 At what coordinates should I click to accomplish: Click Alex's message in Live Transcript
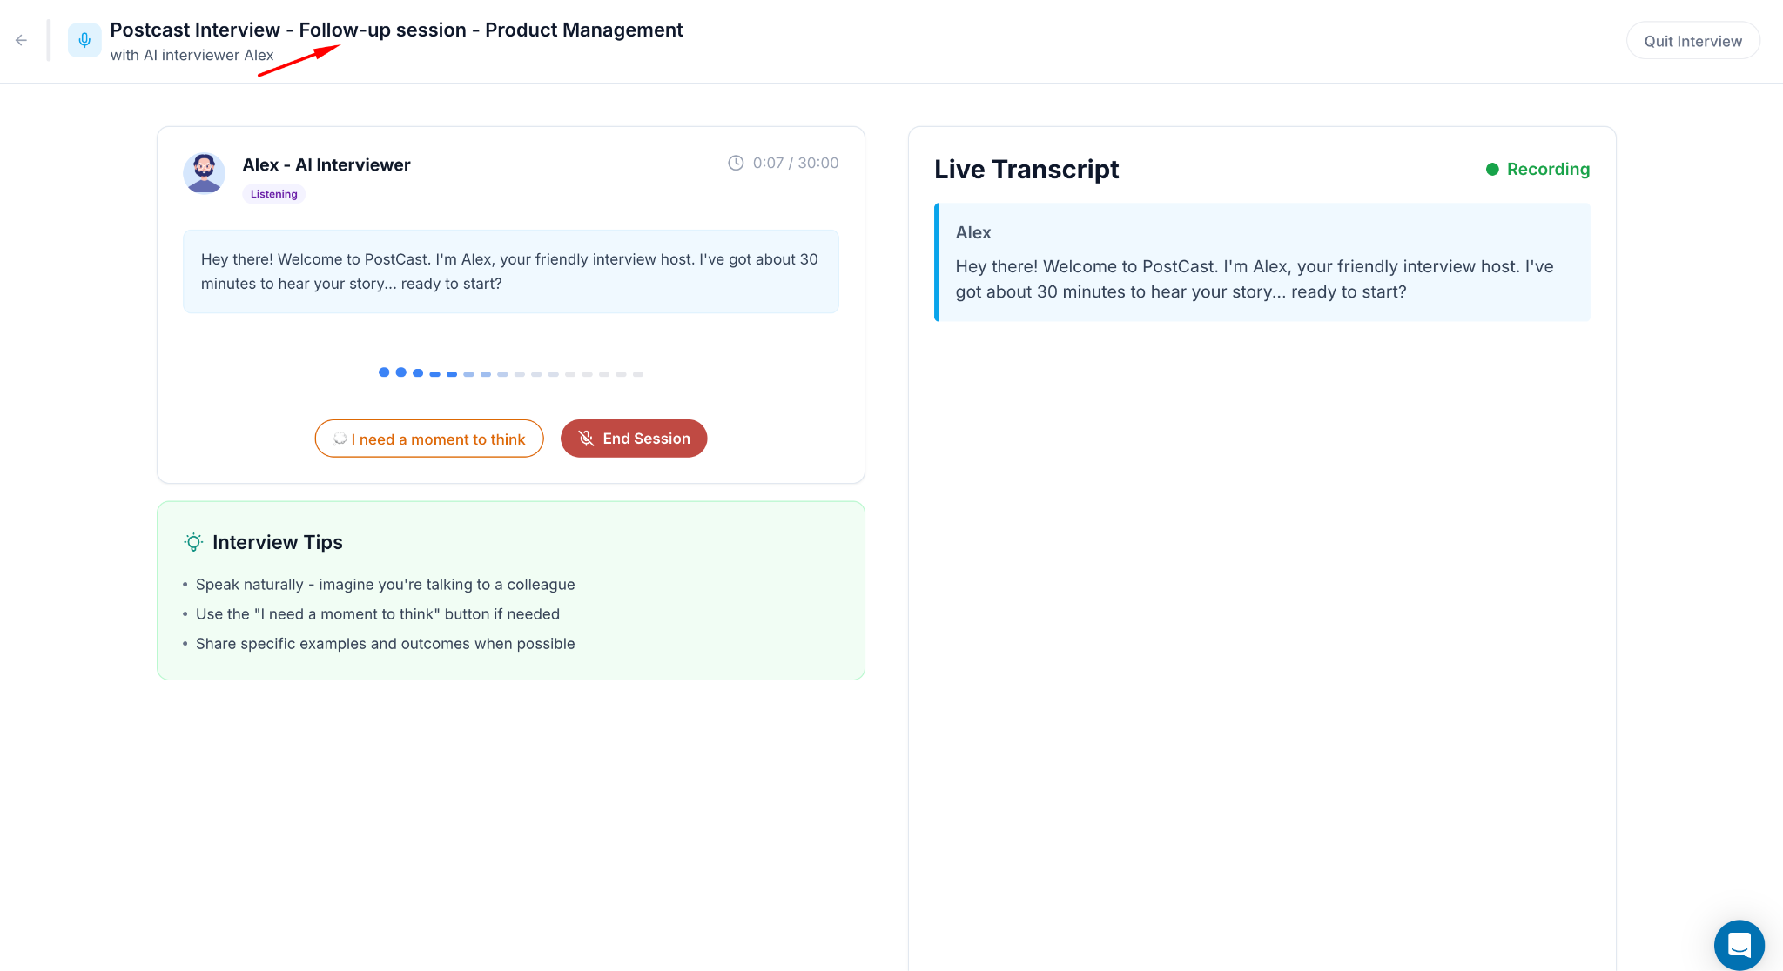point(1262,262)
